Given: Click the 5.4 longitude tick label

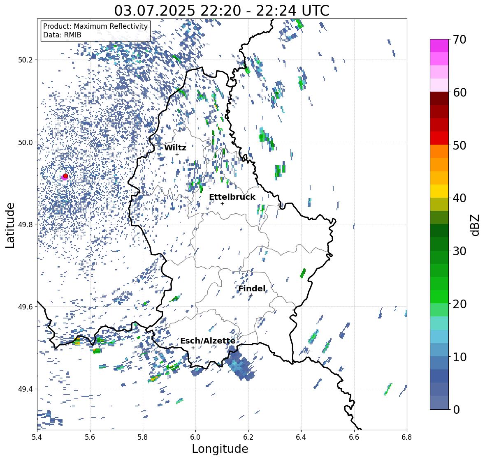Looking at the screenshot, I should point(37,437).
